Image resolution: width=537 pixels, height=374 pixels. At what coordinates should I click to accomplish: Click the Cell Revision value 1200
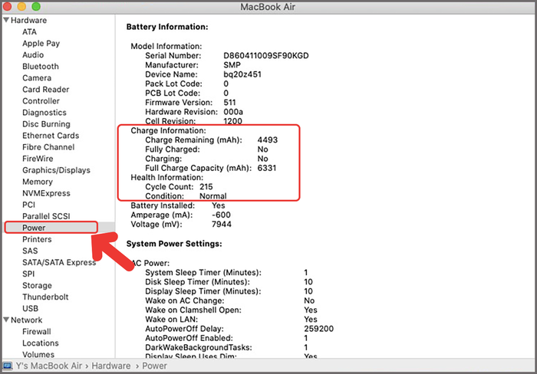tap(232, 121)
